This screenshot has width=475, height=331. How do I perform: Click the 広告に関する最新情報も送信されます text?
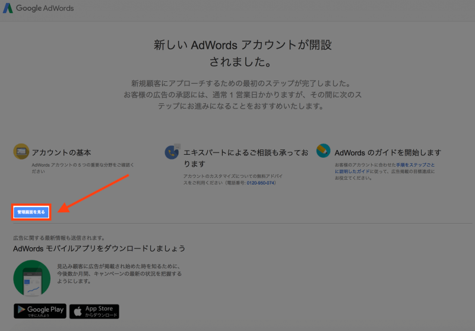59,238
